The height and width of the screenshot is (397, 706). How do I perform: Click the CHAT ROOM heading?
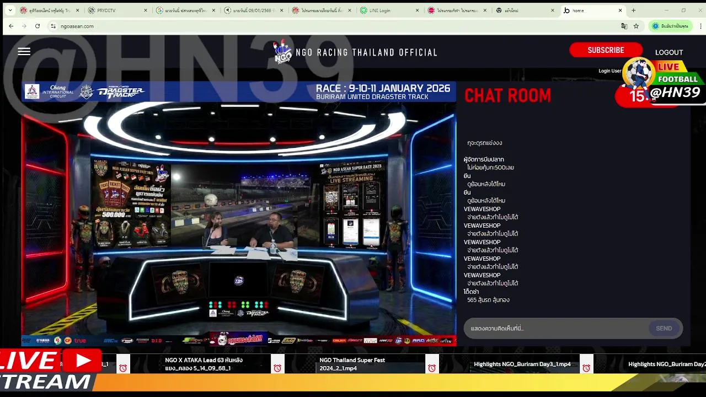(507, 95)
